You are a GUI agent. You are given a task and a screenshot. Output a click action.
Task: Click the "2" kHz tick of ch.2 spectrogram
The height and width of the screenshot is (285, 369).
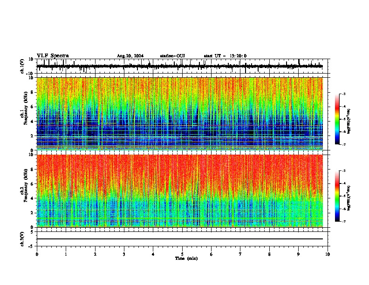coord(32,213)
